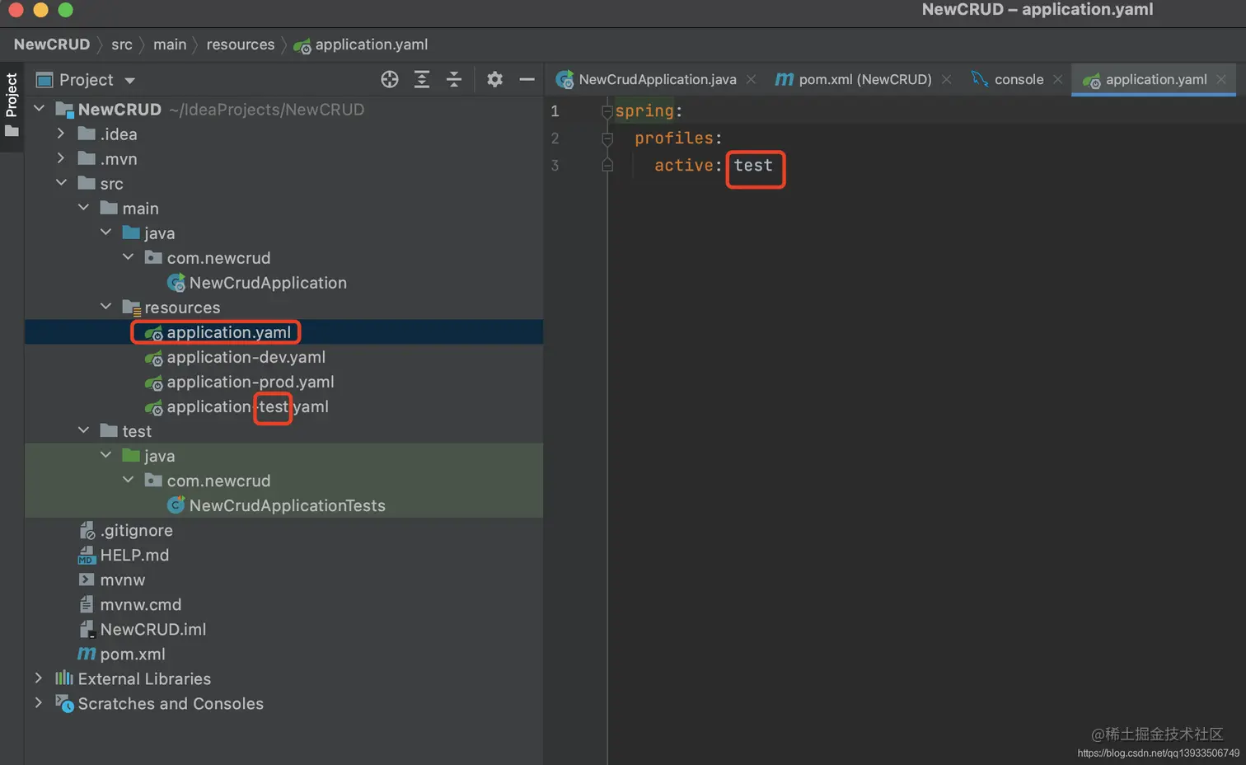Screen dimensions: 1246x765
Task: Click the 'test' value in editor
Action: point(753,166)
